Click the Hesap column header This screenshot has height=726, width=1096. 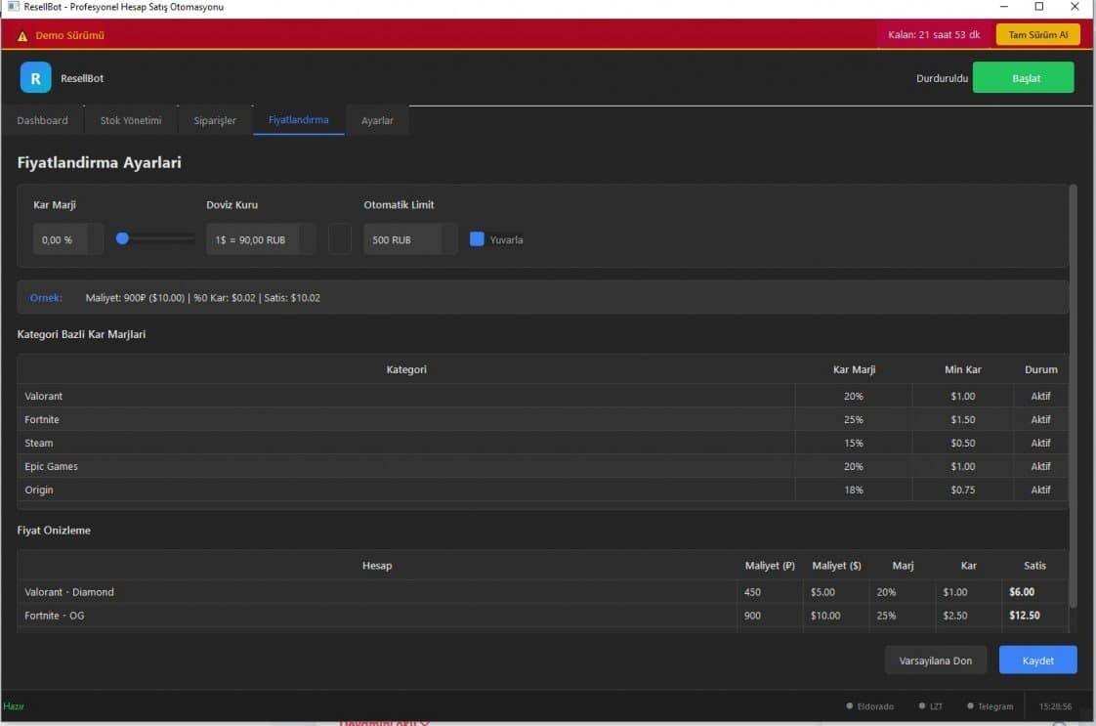377,565
